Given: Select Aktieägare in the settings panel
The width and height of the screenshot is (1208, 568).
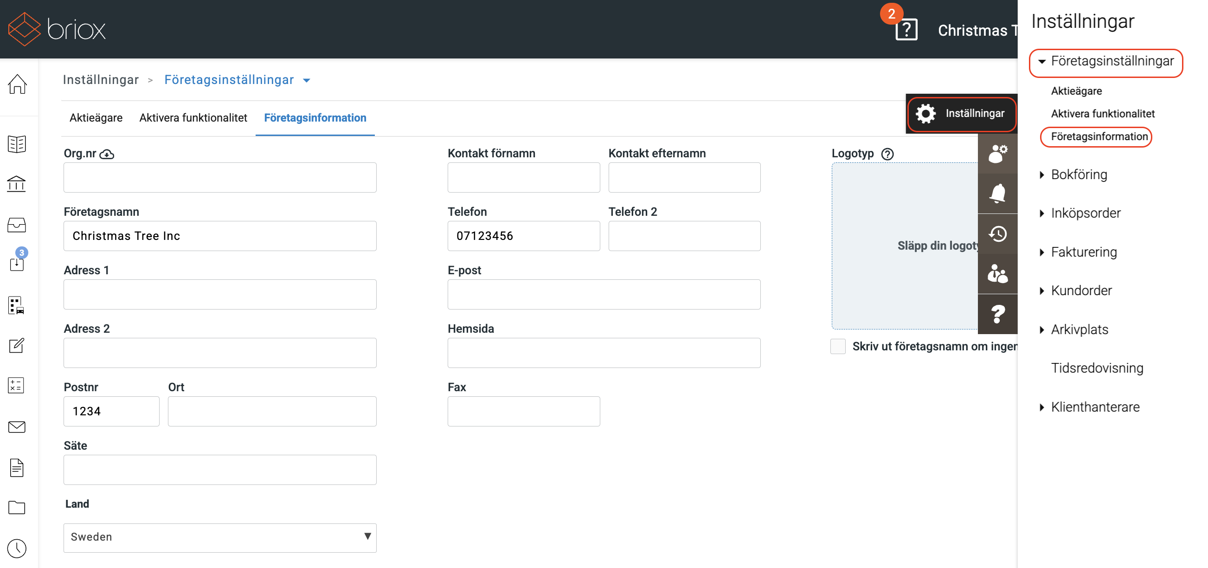Looking at the screenshot, I should (1076, 91).
